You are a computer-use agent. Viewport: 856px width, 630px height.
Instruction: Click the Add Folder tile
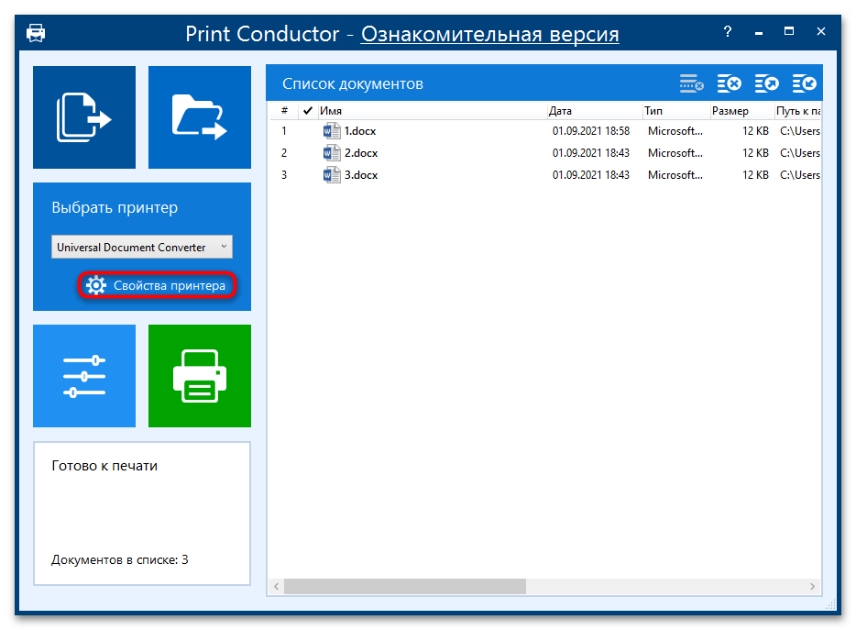click(200, 117)
